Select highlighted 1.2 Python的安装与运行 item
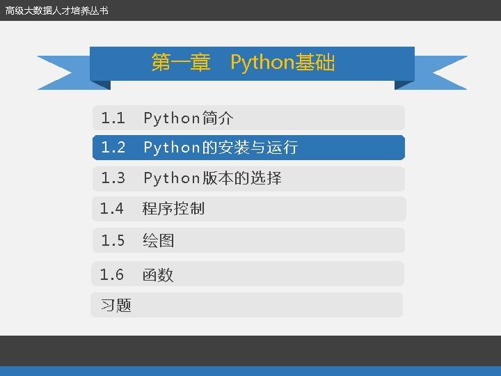This screenshot has width=501, height=376. [248, 148]
